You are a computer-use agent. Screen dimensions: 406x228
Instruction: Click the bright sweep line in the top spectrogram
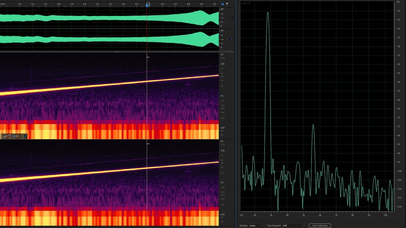click(x=110, y=85)
